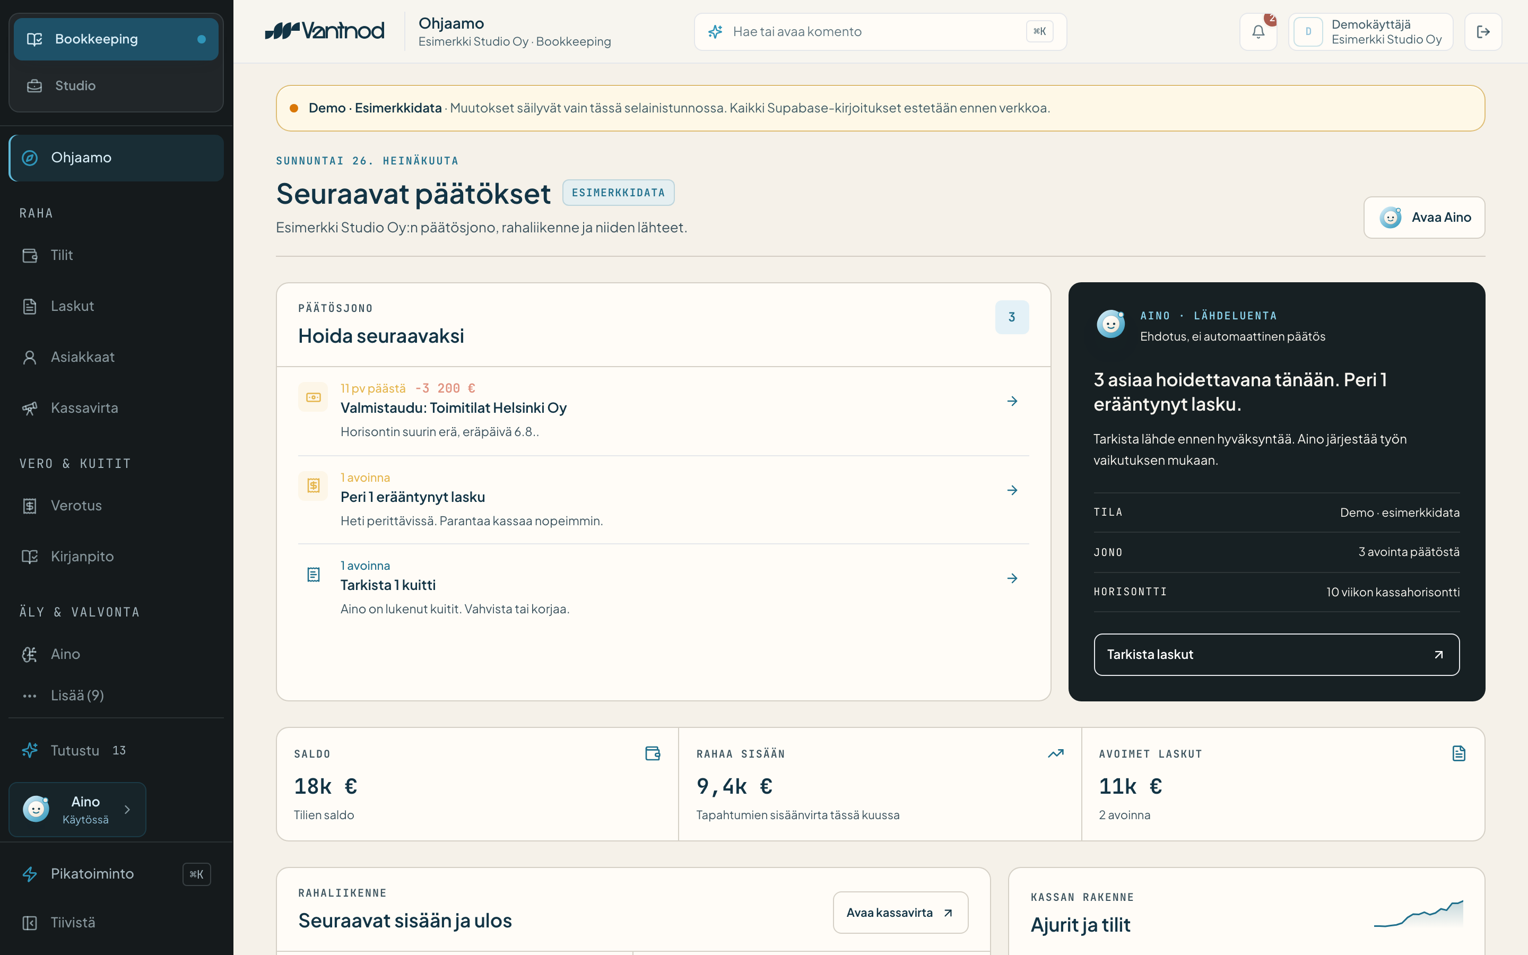The height and width of the screenshot is (955, 1528).
Task: Click the Vantnod logo
Action: click(325, 31)
